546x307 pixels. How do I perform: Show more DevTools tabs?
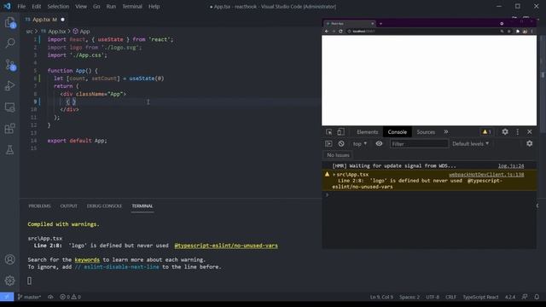[446, 132]
